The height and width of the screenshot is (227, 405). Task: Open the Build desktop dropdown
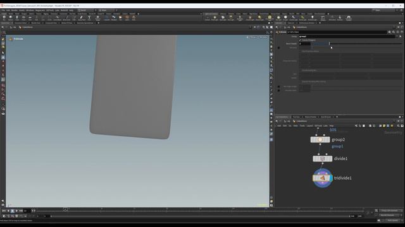[87, 10]
